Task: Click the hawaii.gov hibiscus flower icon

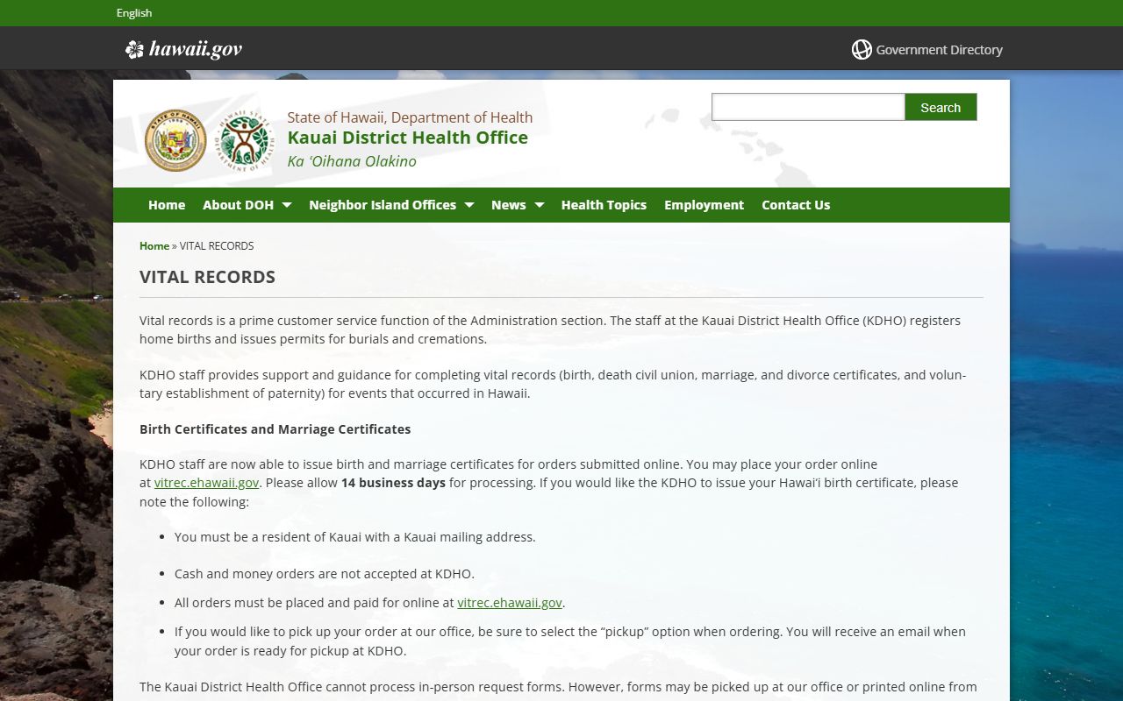Action: [x=134, y=50]
